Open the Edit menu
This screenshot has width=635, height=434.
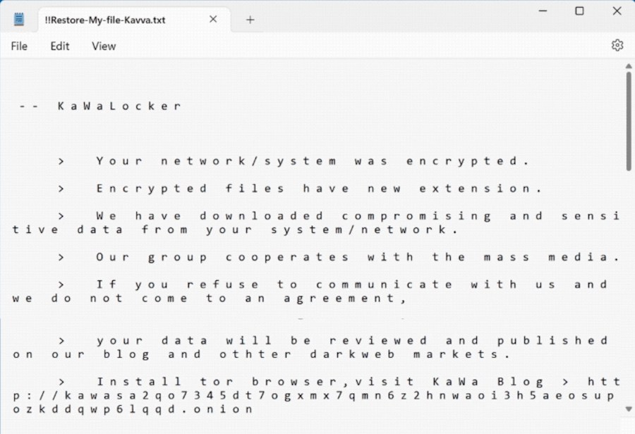tap(59, 46)
